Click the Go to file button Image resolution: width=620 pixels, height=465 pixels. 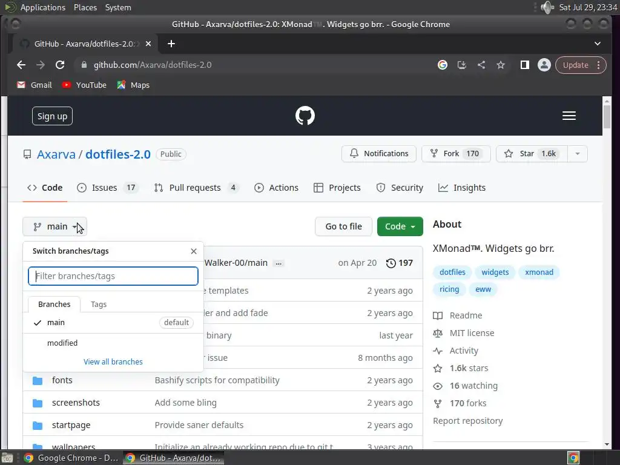coord(344,226)
